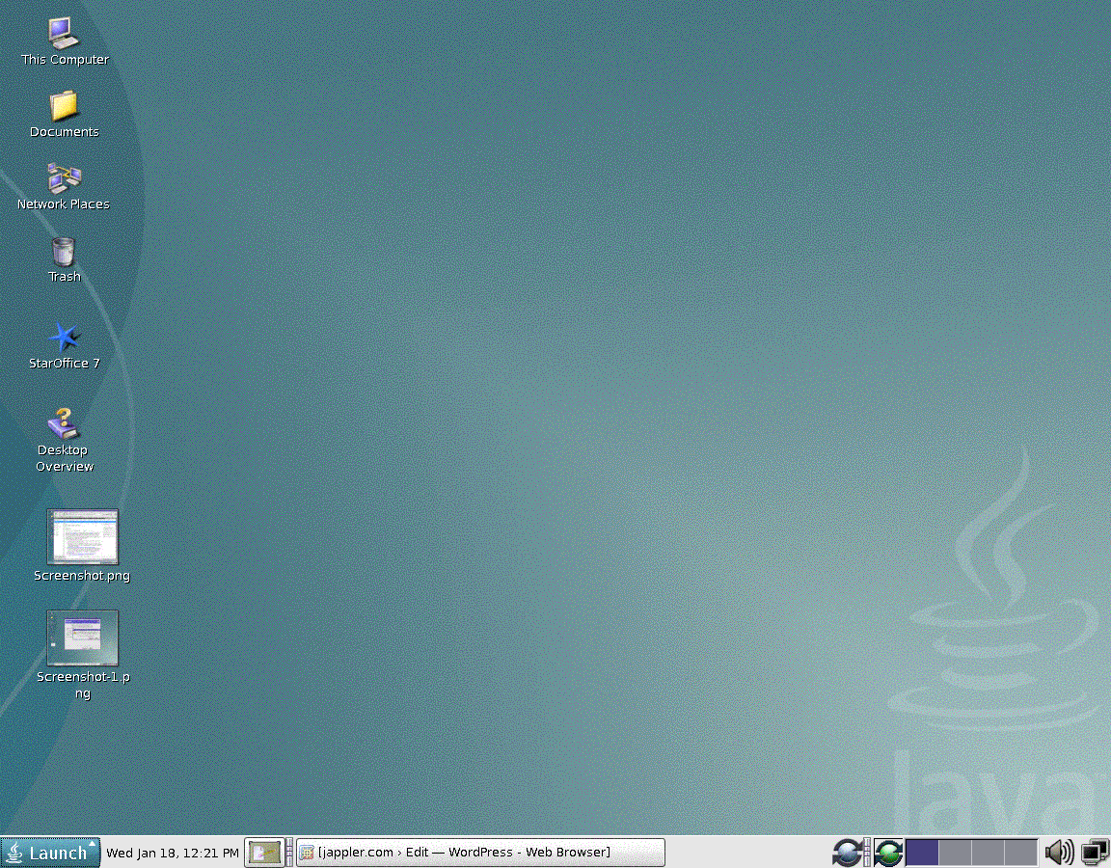Select the Trash icon on the desktop
Viewport: 1111px width, 868px height.
click(64, 252)
